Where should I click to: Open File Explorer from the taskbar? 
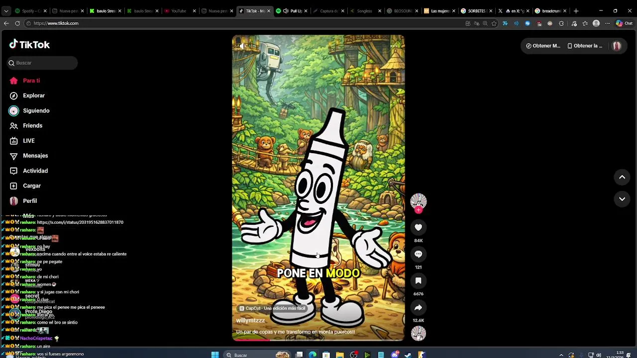tap(340, 355)
